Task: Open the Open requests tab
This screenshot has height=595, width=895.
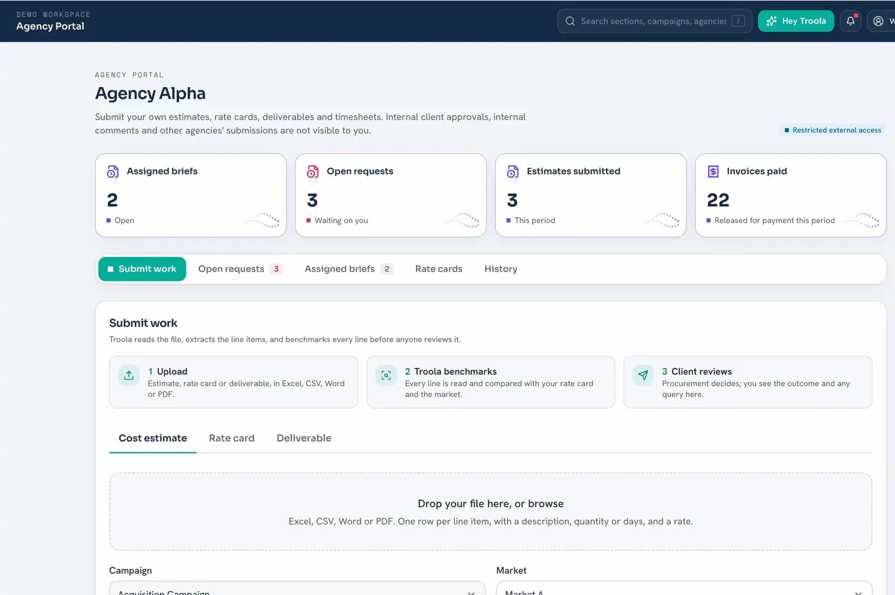Action: coord(240,269)
